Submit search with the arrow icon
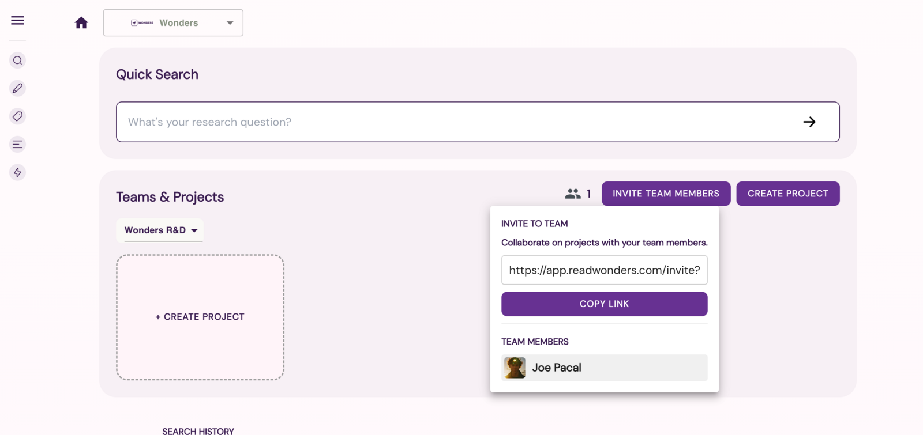Image resolution: width=923 pixels, height=435 pixels. pos(809,122)
